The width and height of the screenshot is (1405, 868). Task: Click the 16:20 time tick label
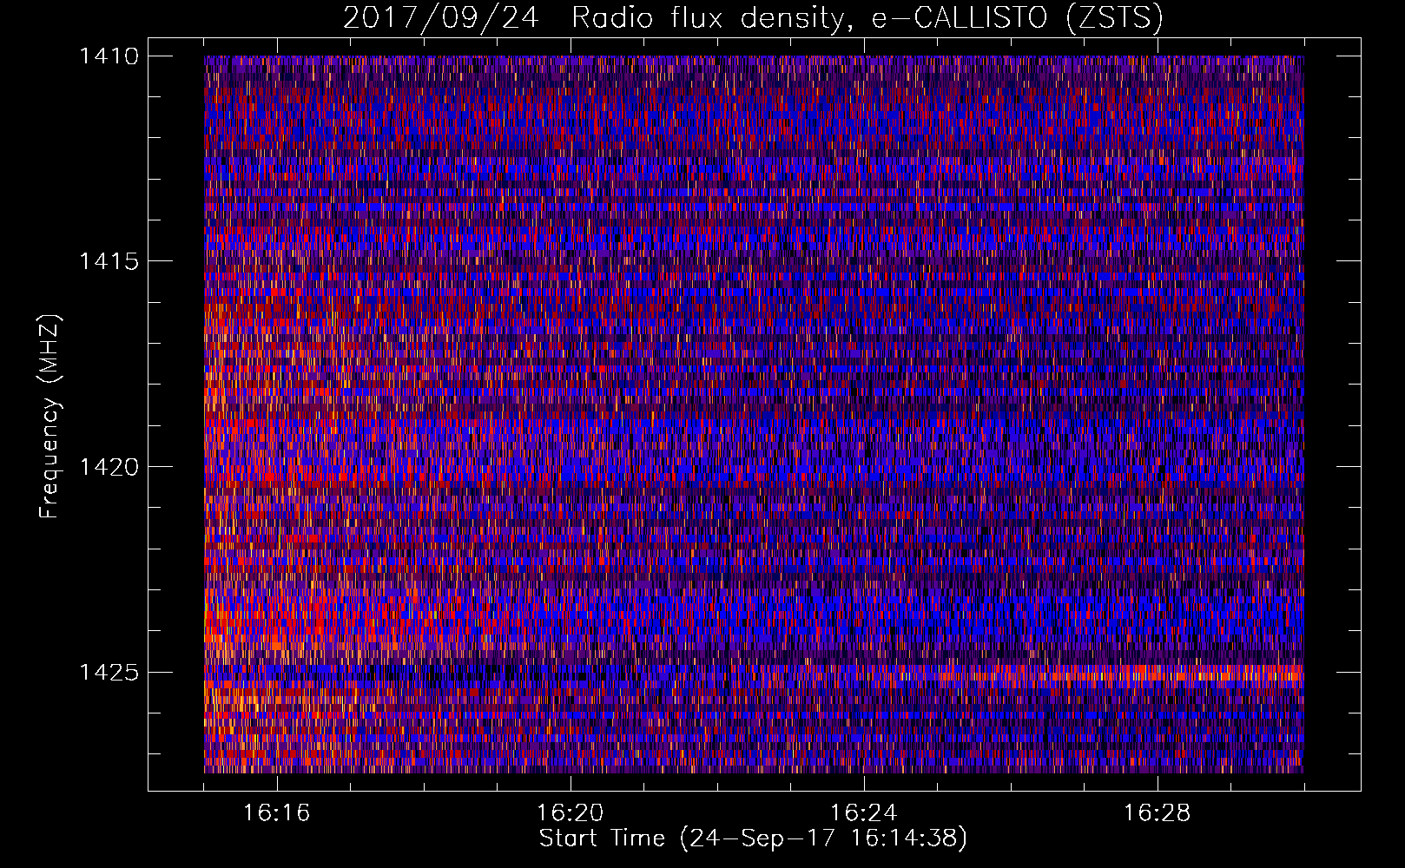(x=571, y=813)
